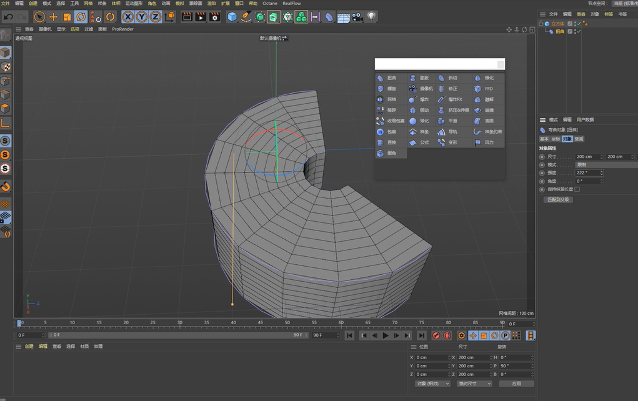Switch to 衰减 tab in attributes
The image size is (638, 401).
tap(579, 139)
